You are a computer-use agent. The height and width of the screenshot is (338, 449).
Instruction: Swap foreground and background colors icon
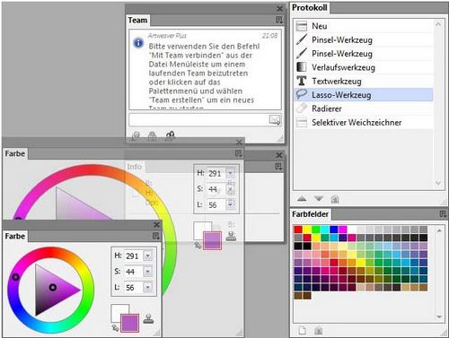tap(115, 328)
